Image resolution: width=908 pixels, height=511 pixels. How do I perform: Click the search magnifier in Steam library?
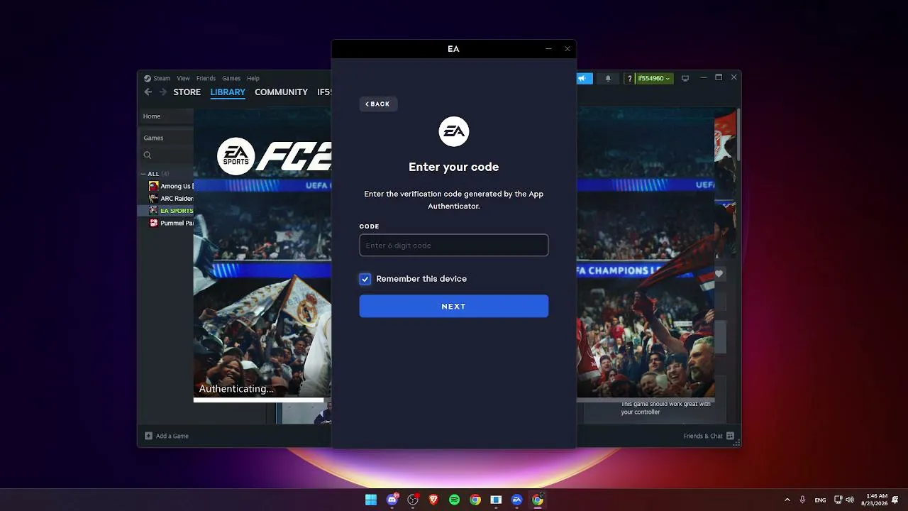click(x=148, y=155)
